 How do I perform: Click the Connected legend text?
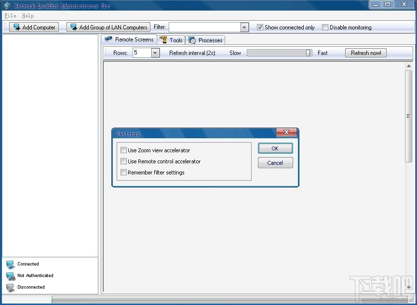28,264
